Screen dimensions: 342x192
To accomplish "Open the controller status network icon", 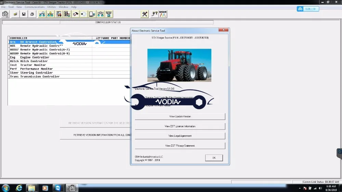I will 42,14.
